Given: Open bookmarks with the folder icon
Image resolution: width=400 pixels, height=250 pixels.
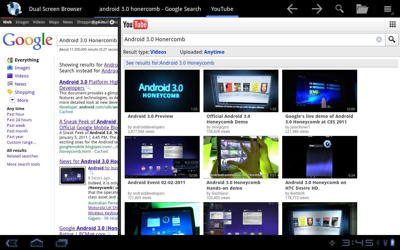Looking at the screenshot, I should pos(362,9).
